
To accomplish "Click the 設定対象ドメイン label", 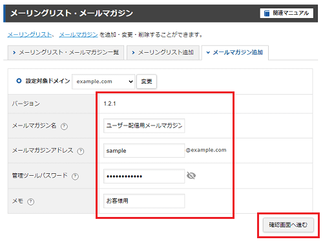I will tap(48, 81).
